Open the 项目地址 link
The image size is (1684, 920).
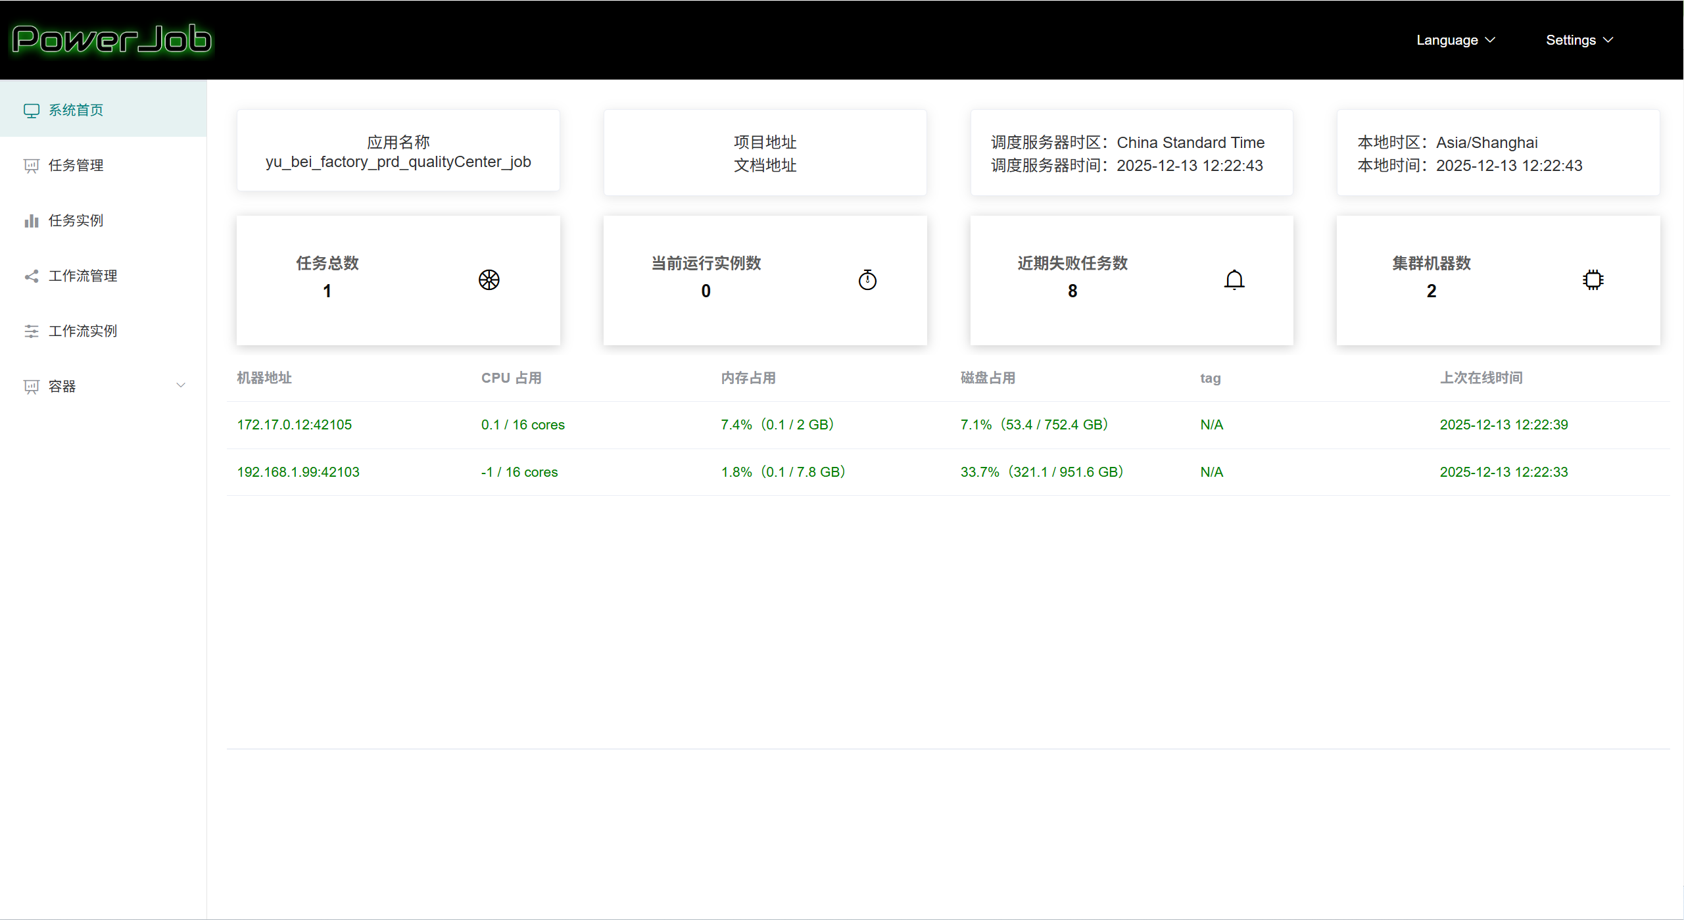coord(765,142)
